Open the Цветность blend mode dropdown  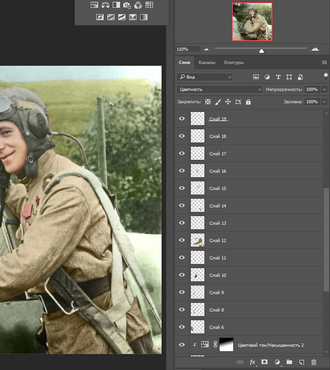click(219, 89)
